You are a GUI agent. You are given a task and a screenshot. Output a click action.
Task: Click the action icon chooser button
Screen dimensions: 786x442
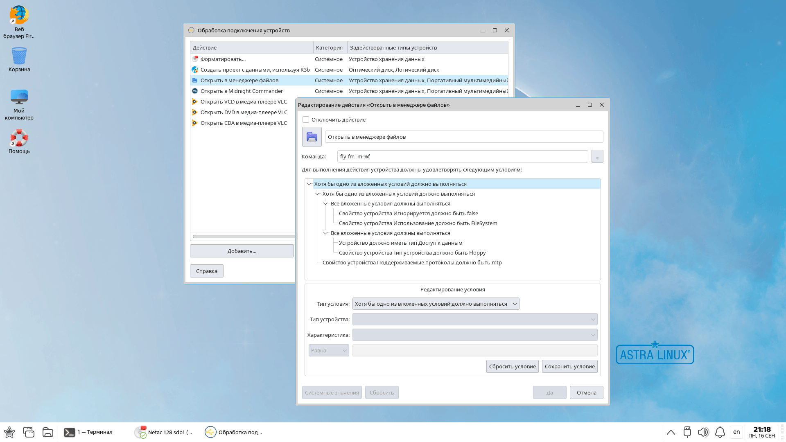[312, 137]
